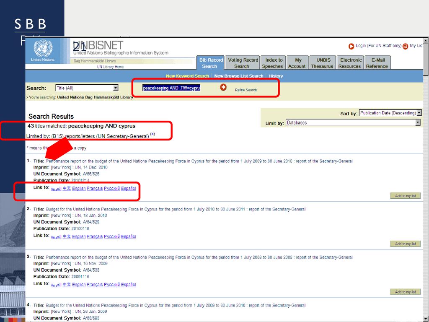Click document symbol A/65/625
The width and height of the screenshot is (429, 322).
[x=91, y=174]
